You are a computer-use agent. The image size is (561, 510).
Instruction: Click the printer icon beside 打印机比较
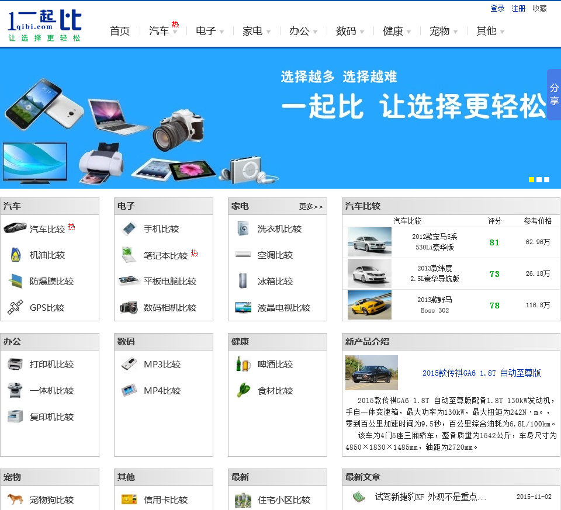click(x=15, y=364)
